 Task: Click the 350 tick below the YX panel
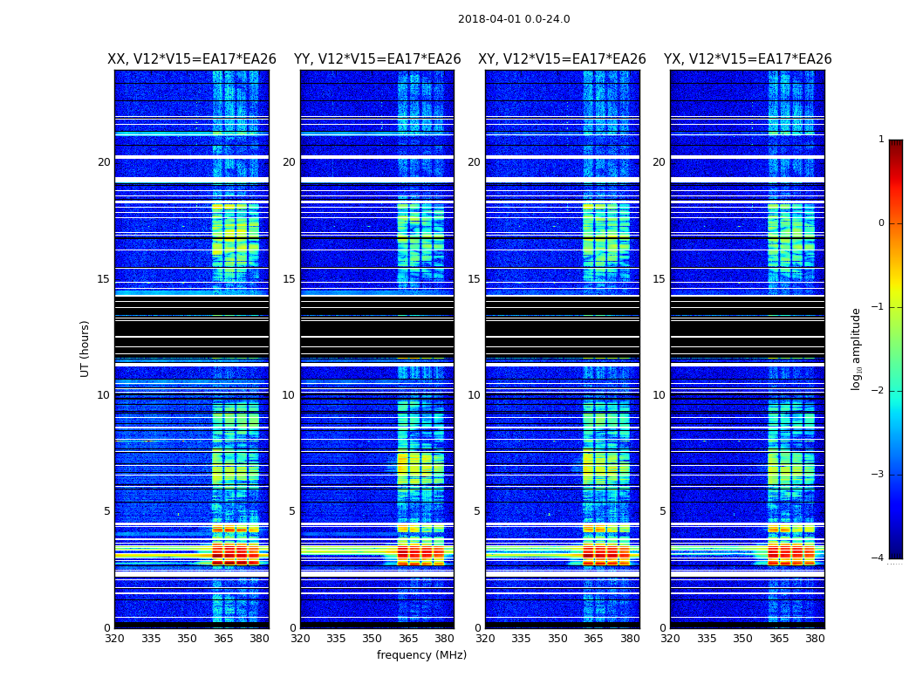pyautogui.click(x=742, y=639)
